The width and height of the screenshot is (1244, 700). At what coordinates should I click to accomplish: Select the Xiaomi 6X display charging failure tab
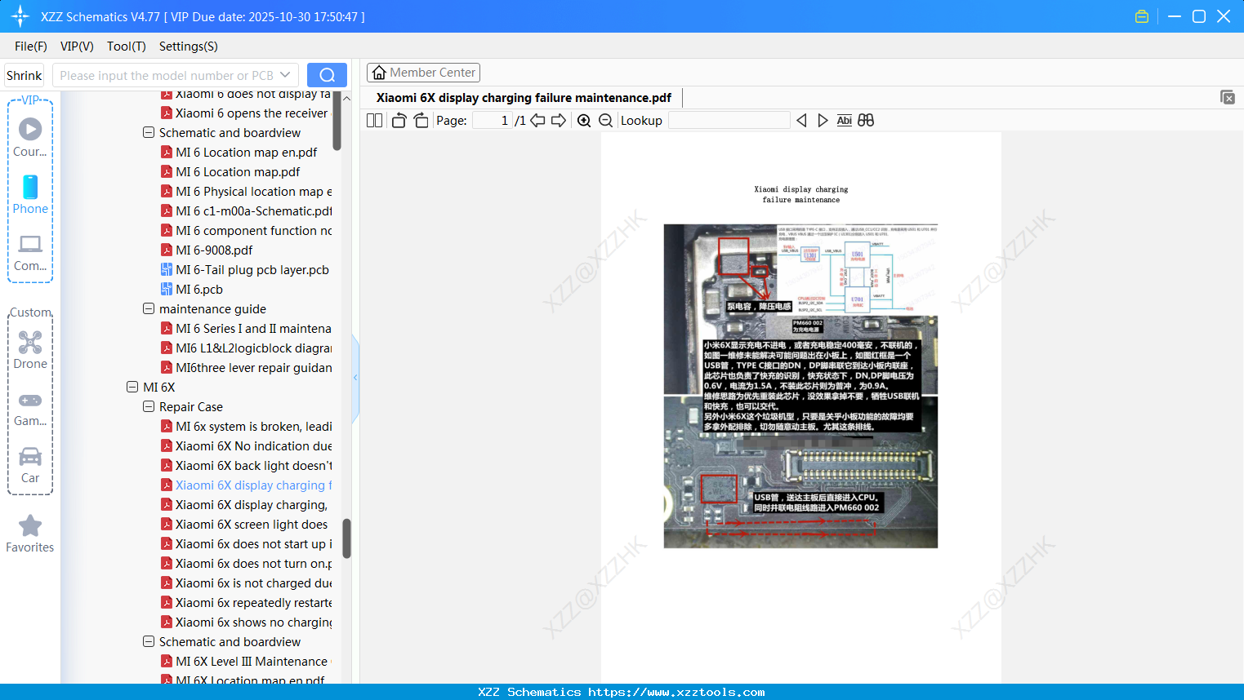click(x=524, y=98)
